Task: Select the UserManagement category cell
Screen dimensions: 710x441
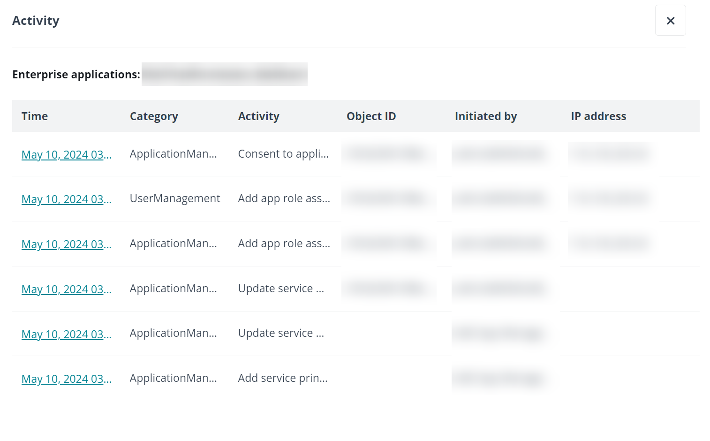Action: (x=174, y=198)
